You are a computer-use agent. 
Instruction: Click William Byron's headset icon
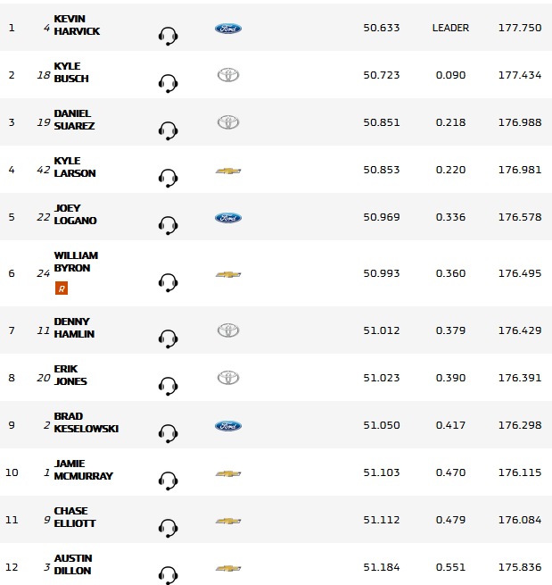point(168,282)
